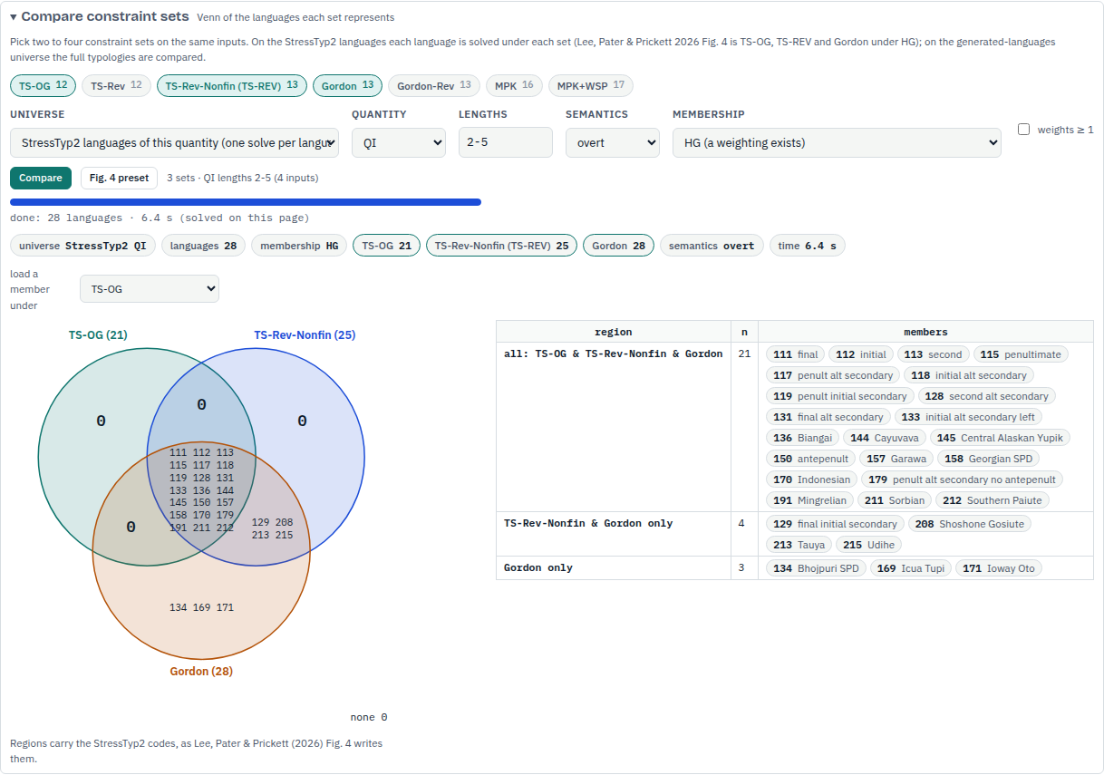Select member 128 second alt secondary
Screen dimensions: 1104x775
pyautogui.click(x=986, y=396)
